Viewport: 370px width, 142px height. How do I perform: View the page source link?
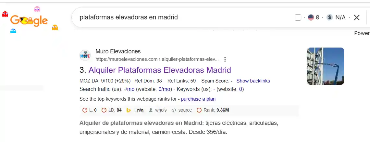coord(185,110)
